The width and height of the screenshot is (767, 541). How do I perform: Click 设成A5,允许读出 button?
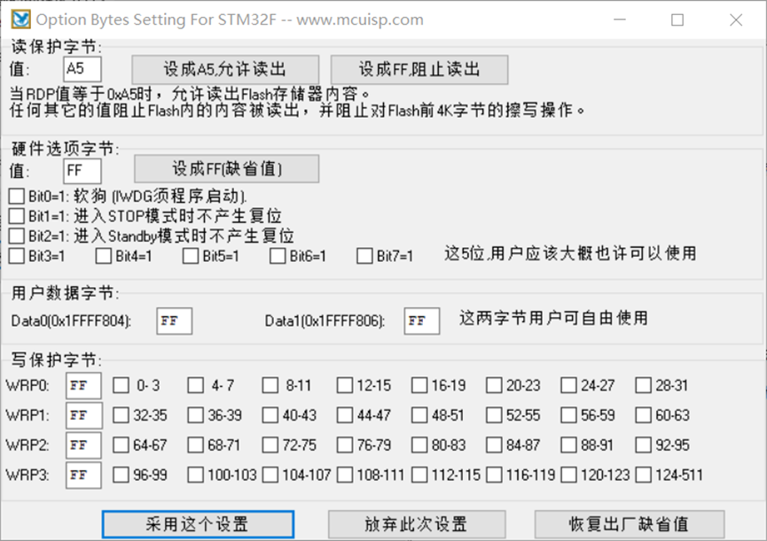click(x=225, y=69)
